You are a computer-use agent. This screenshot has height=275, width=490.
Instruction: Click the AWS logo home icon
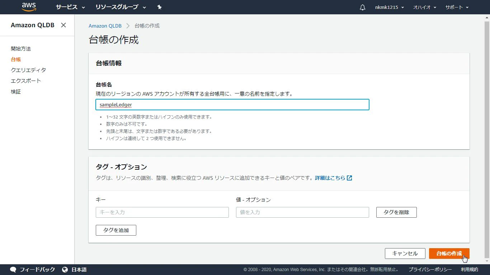pyautogui.click(x=29, y=7)
